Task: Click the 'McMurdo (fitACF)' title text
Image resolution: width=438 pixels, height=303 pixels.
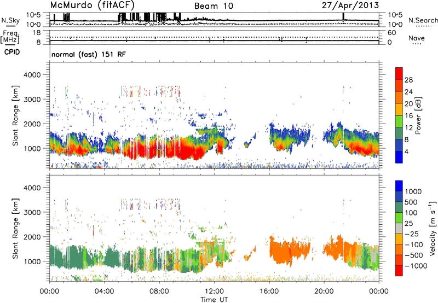Action: [92, 5]
